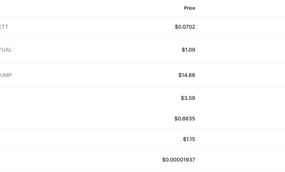285x172 pixels.
Task: Open the table row priced at $0.00001937
Action: coord(142,160)
